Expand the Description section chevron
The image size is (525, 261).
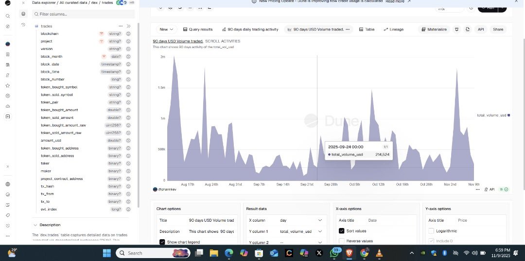click(35, 225)
